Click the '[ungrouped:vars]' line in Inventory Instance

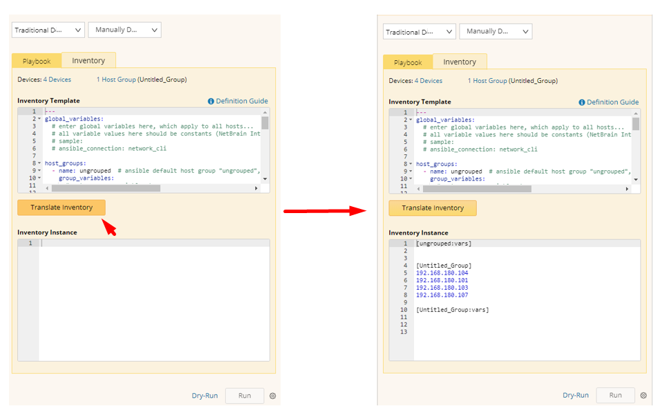point(444,244)
